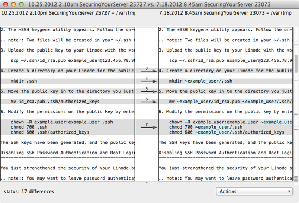Click left line "chown -R example_user:example_user .ssh"
The height and width of the screenshot is (203, 299).
coord(62,122)
